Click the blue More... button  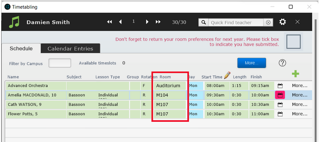point(252,63)
